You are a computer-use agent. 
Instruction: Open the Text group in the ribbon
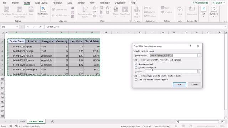click(x=203, y=12)
